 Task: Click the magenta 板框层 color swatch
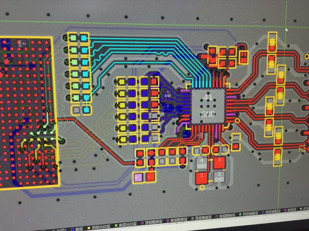click(x=285, y=210)
